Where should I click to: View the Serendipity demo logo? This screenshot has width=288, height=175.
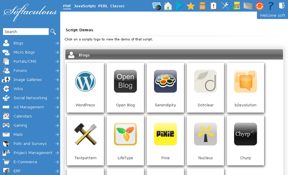(165, 81)
